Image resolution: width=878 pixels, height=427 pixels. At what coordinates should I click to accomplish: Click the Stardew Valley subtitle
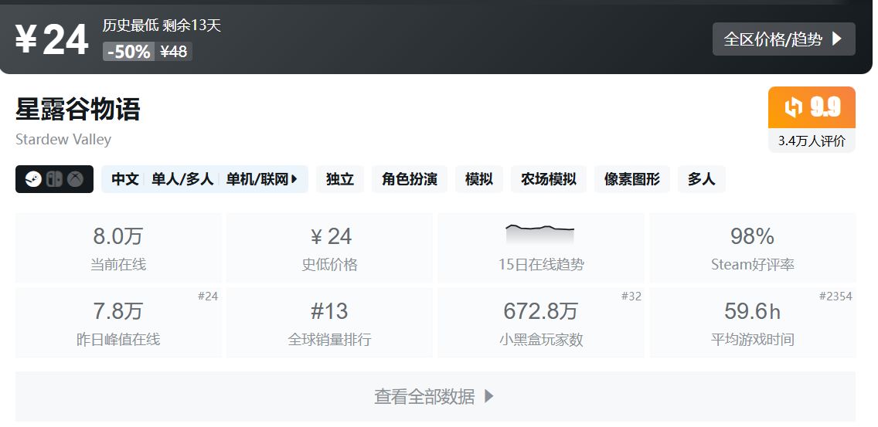click(63, 139)
